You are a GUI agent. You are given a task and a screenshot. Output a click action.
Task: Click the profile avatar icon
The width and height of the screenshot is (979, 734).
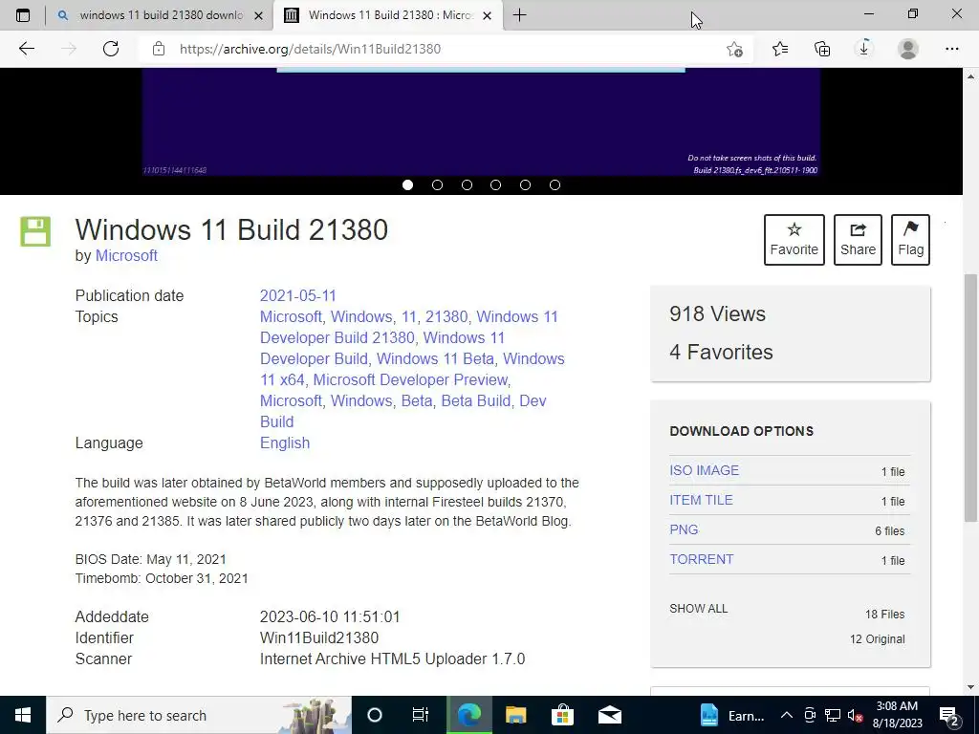[908, 49]
